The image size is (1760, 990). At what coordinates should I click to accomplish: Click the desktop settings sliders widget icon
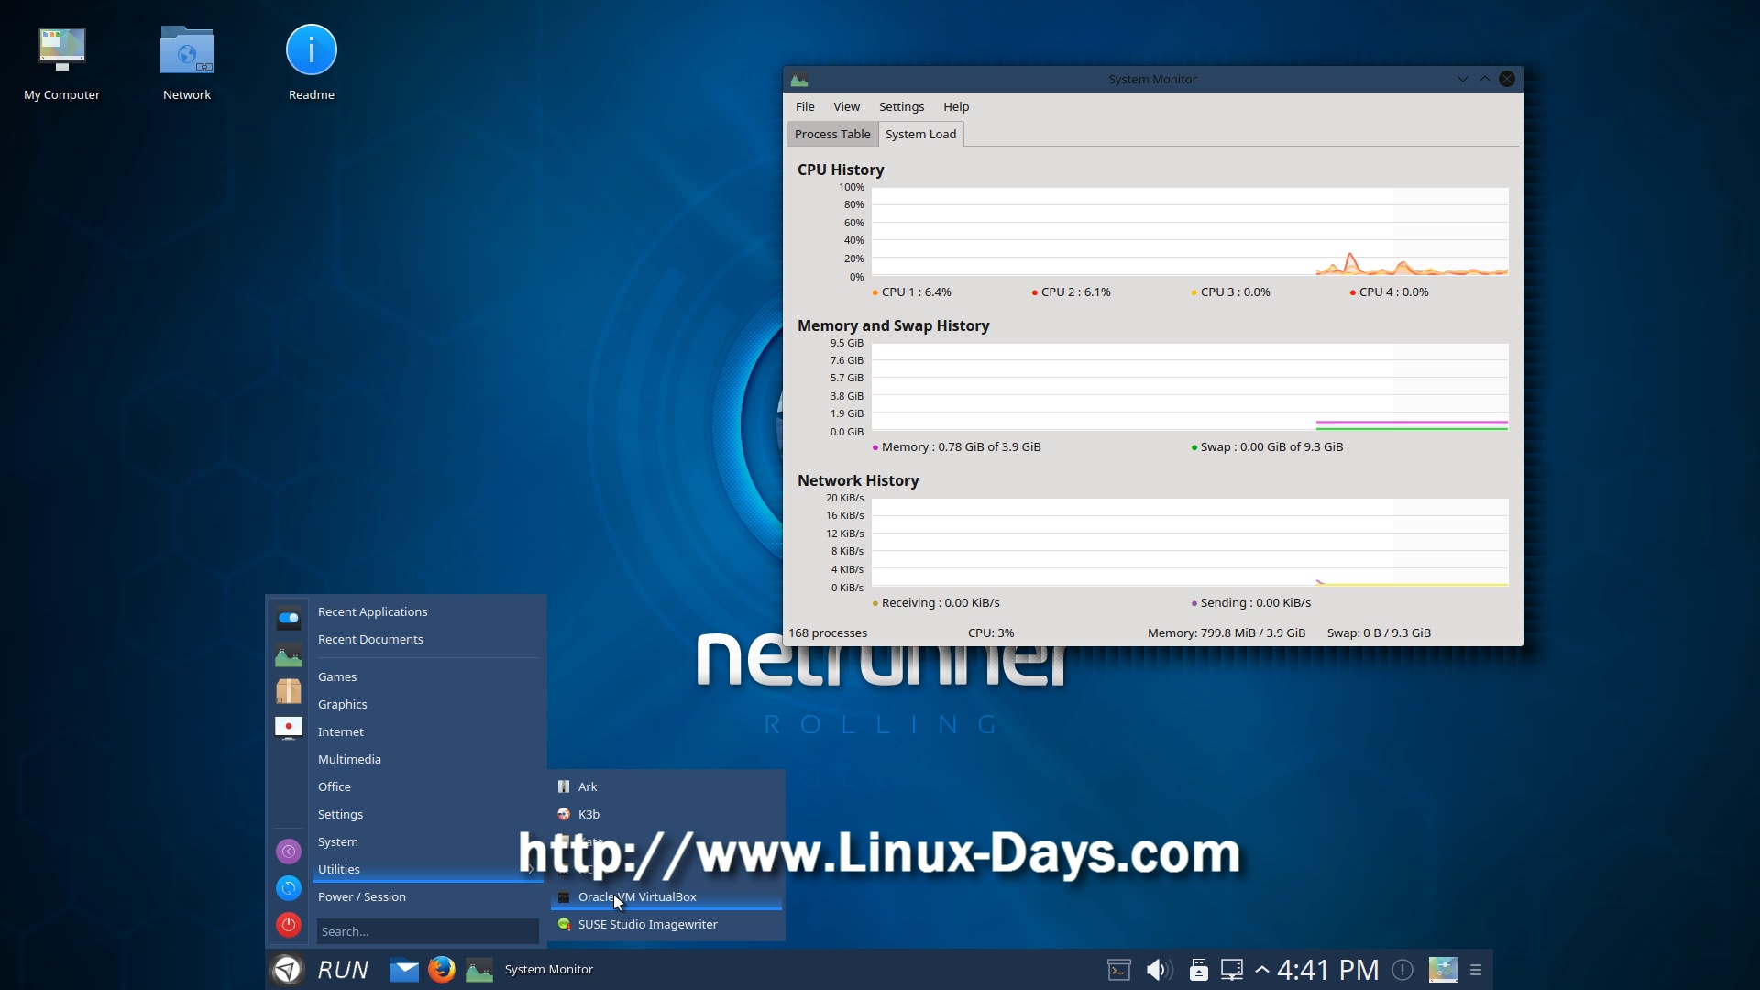[x=1443, y=970]
